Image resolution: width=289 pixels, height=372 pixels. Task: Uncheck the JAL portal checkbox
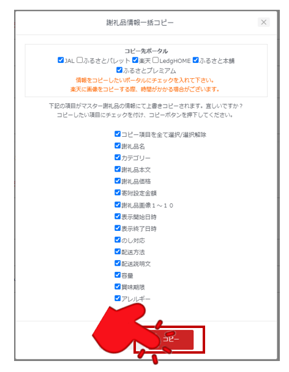(x=61, y=60)
